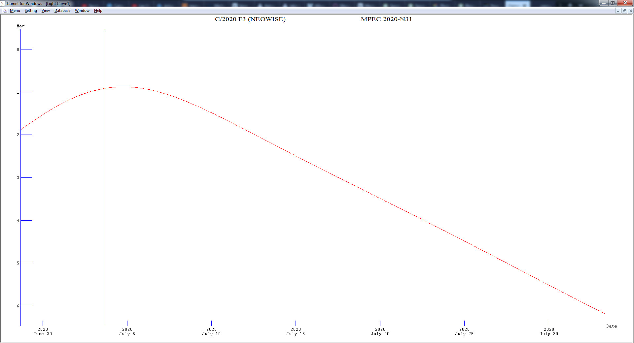Restore down the main application window
The image size is (634, 343).
[612, 3]
